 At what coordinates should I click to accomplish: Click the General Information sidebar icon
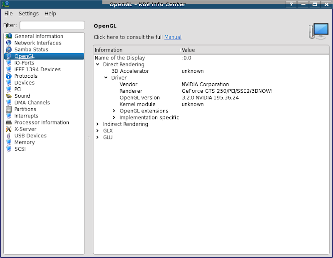click(9, 36)
